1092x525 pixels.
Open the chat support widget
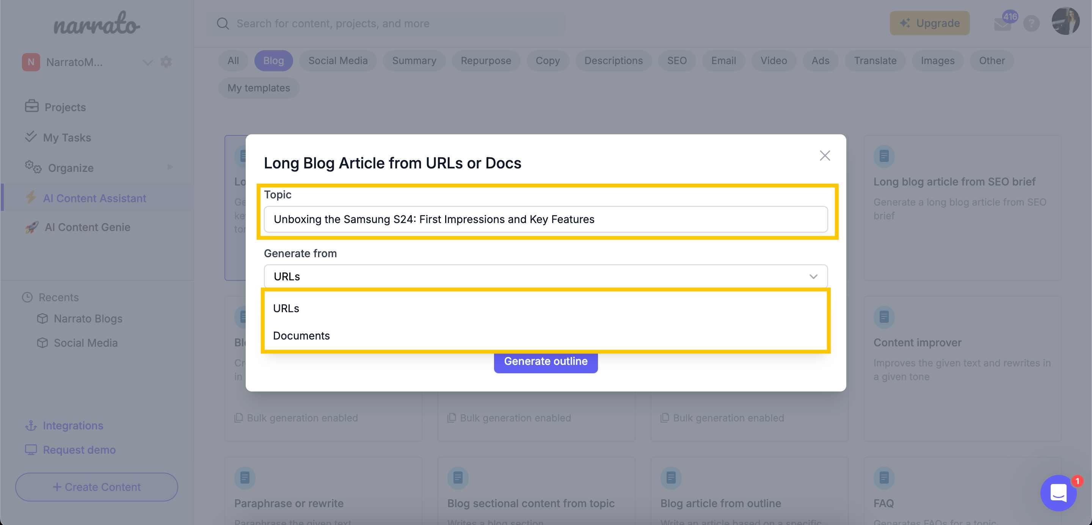(x=1058, y=493)
